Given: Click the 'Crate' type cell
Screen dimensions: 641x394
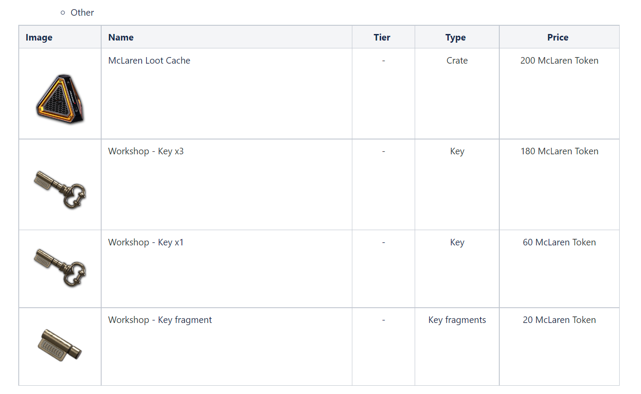Looking at the screenshot, I should pos(457,61).
